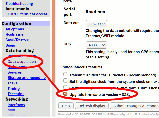Click the Refresh display button
The height and width of the screenshot is (118, 159).
coord(92,106)
